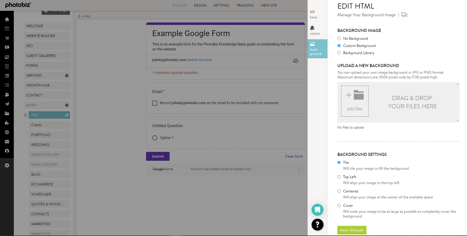This screenshot has height=236, width=467.
Task: Click the add files upload area
Action: pos(355,101)
